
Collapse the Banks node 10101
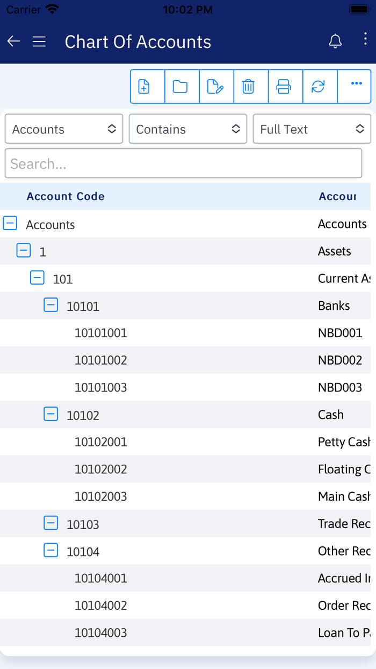[50, 304]
